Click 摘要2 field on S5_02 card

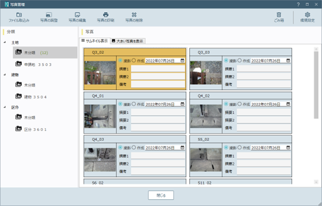264,163
